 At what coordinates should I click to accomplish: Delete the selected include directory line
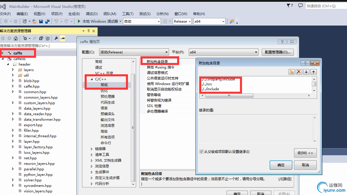tap(299, 72)
